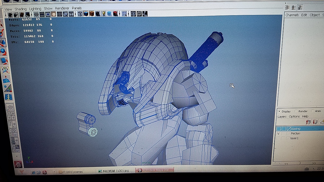The width and height of the screenshot is (324, 182).
Task: Open the Options menu in layer editor
Action: [294, 117]
